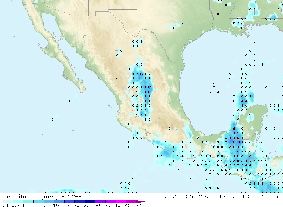Click the 'Precipitation' title word
The image size is (283, 207).
tap(19, 197)
